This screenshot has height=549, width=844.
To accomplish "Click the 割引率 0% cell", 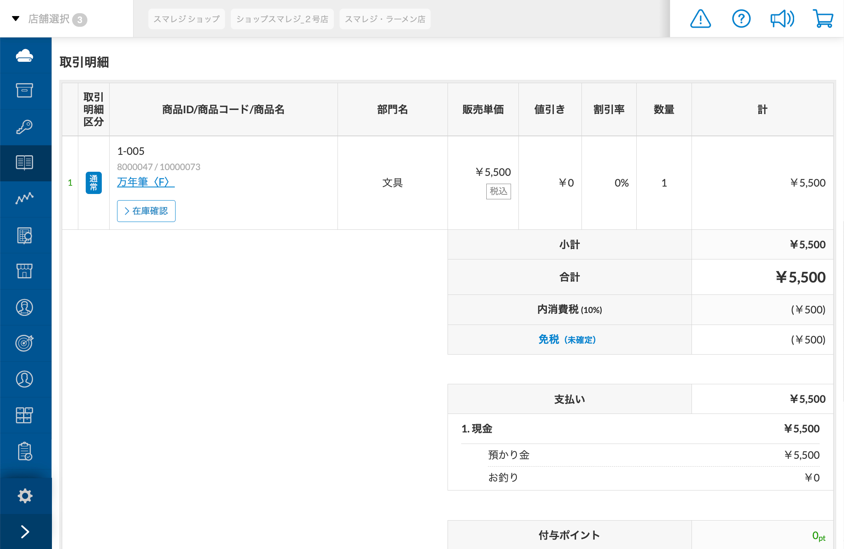I will click(x=609, y=183).
